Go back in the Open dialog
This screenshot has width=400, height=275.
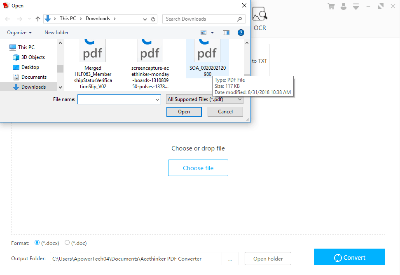coord(8,19)
